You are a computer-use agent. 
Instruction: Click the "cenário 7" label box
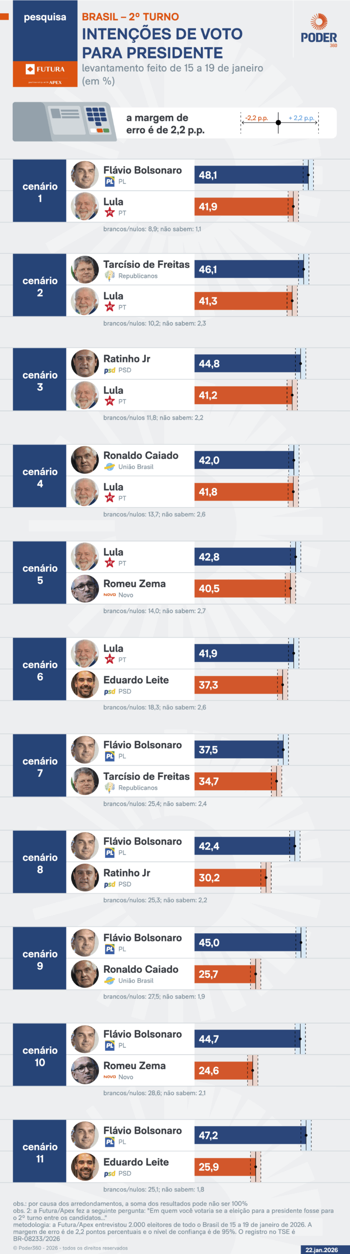(40, 767)
